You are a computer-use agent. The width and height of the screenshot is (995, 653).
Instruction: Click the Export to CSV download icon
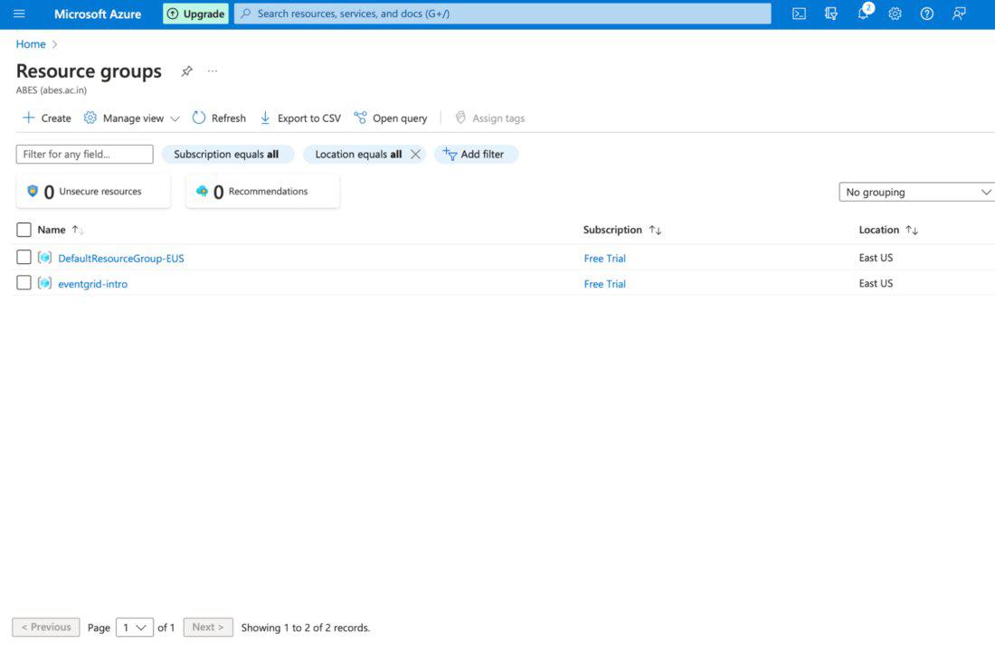tap(265, 118)
